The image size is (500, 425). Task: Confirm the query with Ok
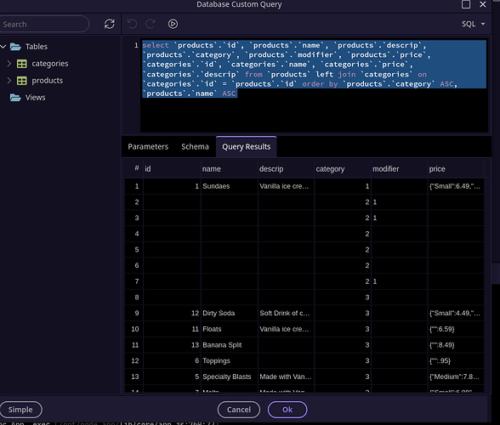287,410
